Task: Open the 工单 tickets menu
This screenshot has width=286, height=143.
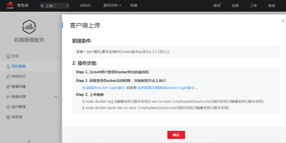Action: (x=253, y=6)
